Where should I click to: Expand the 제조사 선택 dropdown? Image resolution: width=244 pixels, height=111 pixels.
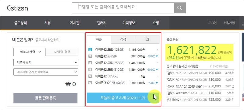point(46,62)
